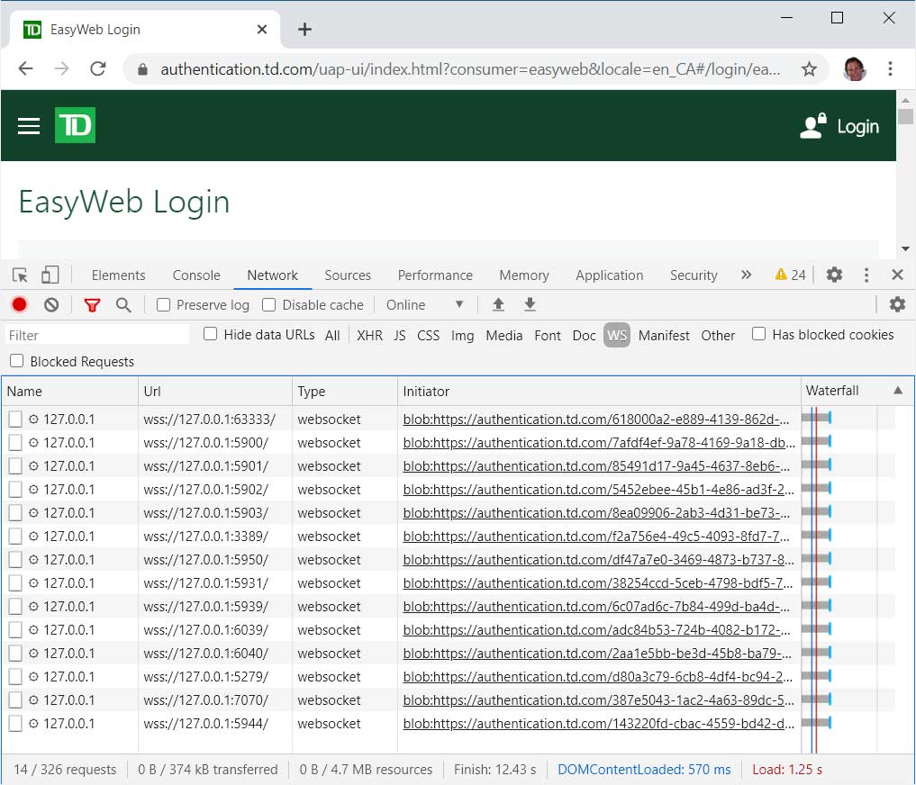The height and width of the screenshot is (785, 916).
Task: Check Hide data URLs
Action: (210, 334)
